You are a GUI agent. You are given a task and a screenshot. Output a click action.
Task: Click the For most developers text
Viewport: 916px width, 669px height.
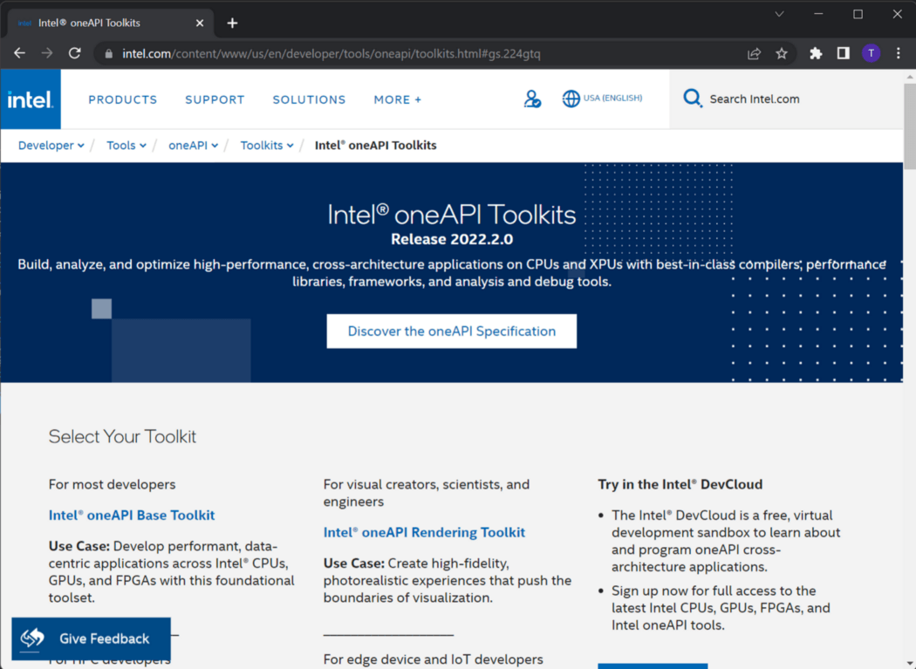click(x=113, y=484)
